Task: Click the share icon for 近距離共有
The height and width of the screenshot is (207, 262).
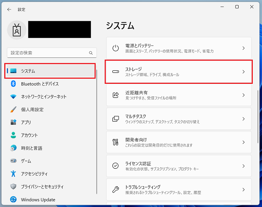Action: (115, 95)
